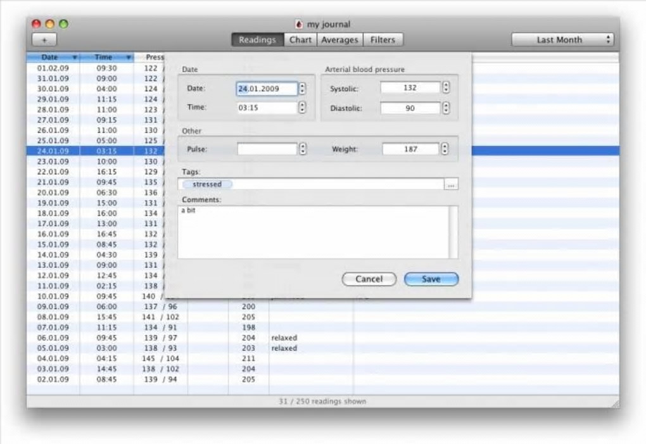Click the Time input field 03:15
Viewport: 646px width, 444px height.
coord(267,108)
